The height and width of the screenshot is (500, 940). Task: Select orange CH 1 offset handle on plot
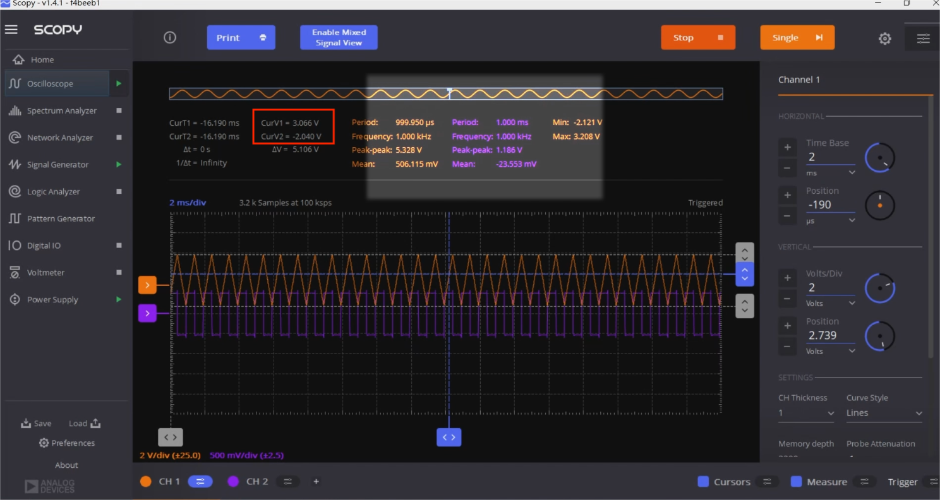pyautogui.click(x=147, y=285)
